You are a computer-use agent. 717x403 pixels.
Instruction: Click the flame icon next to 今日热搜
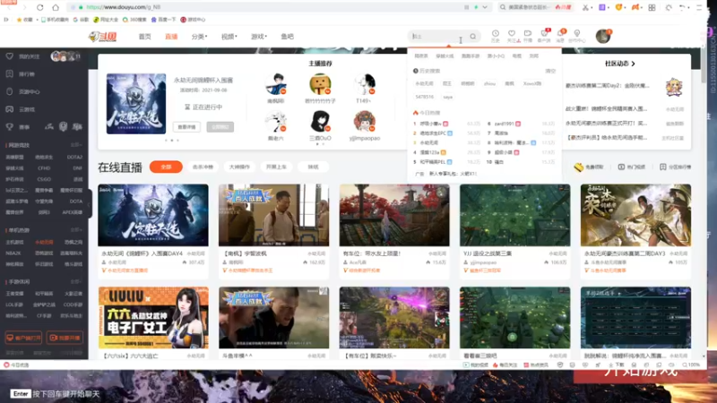416,113
